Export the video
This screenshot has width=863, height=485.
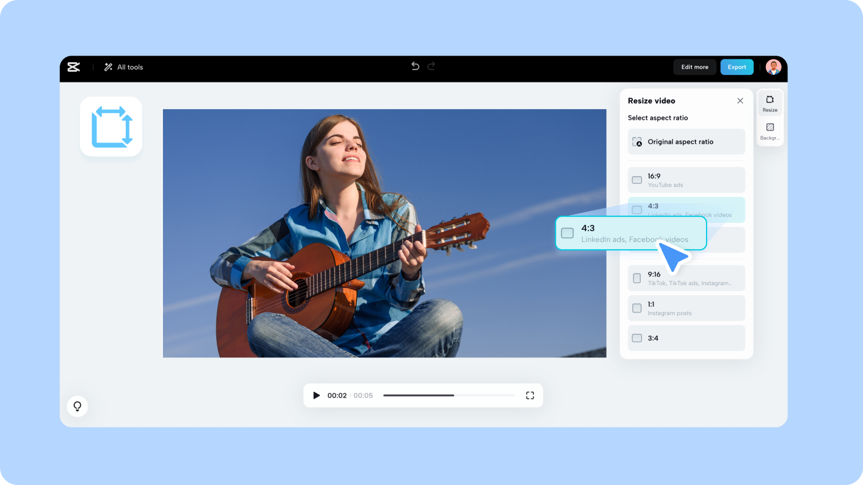[737, 67]
